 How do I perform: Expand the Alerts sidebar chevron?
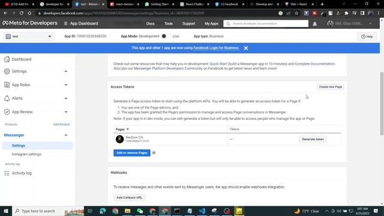(66, 98)
